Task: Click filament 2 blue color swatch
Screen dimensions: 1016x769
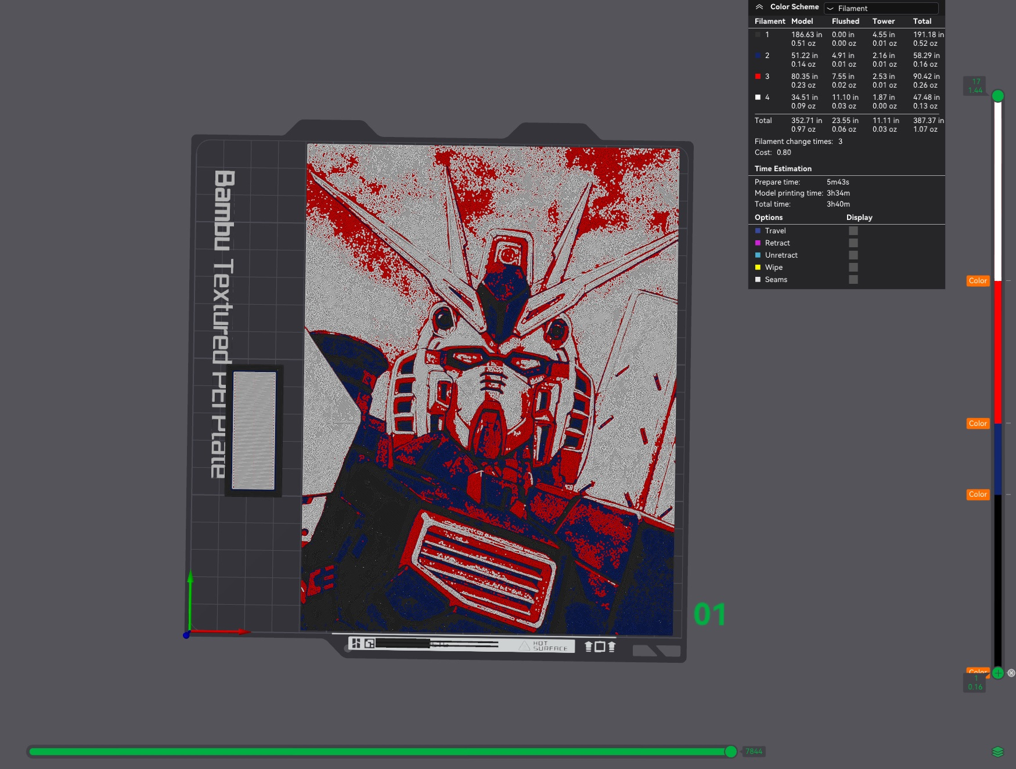Action: tap(758, 56)
